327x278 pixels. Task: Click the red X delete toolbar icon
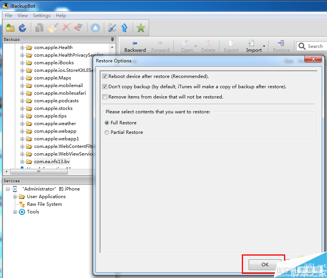coord(66,27)
